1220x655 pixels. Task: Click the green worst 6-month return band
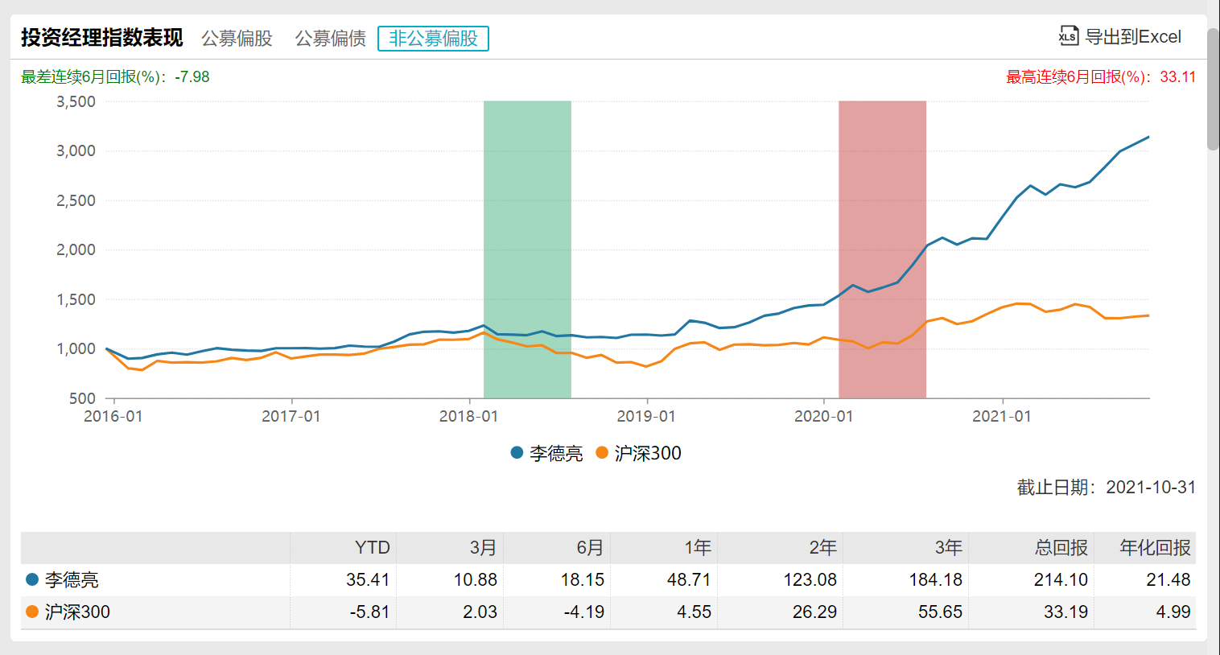pos(527,249)
